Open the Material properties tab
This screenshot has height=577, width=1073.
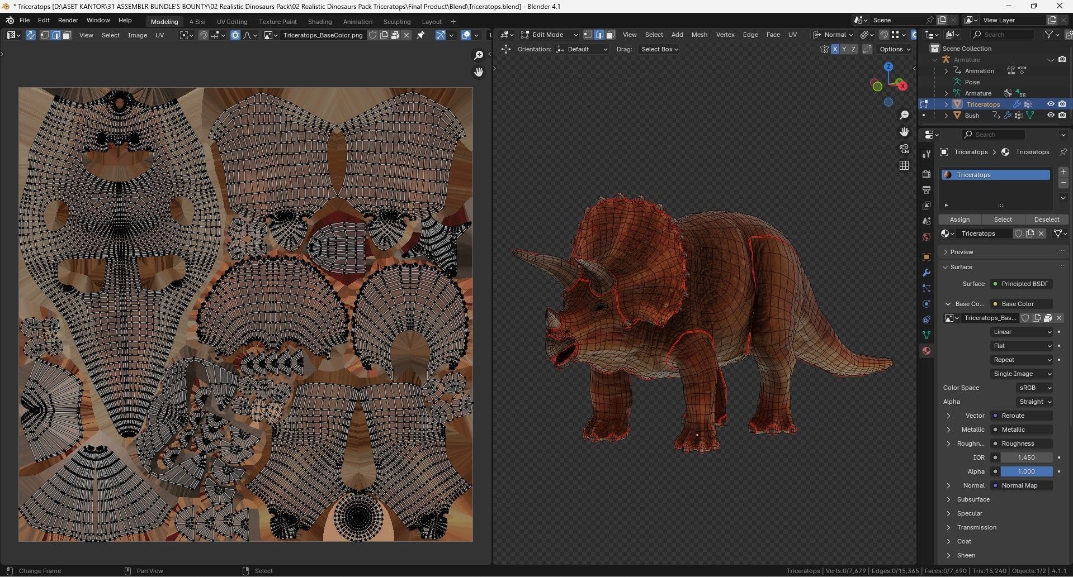[x=927, y=351]
